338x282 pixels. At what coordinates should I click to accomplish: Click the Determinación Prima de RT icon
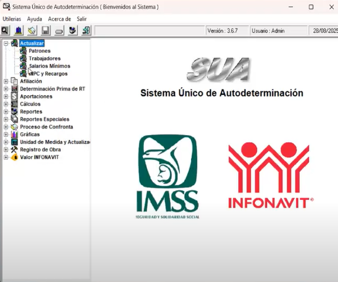coord(14,89)
